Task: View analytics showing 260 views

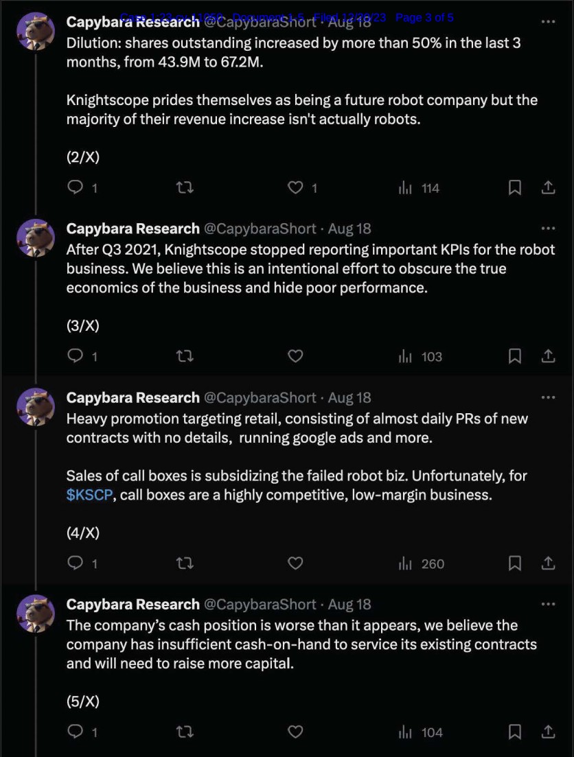Action: (422, 563)
